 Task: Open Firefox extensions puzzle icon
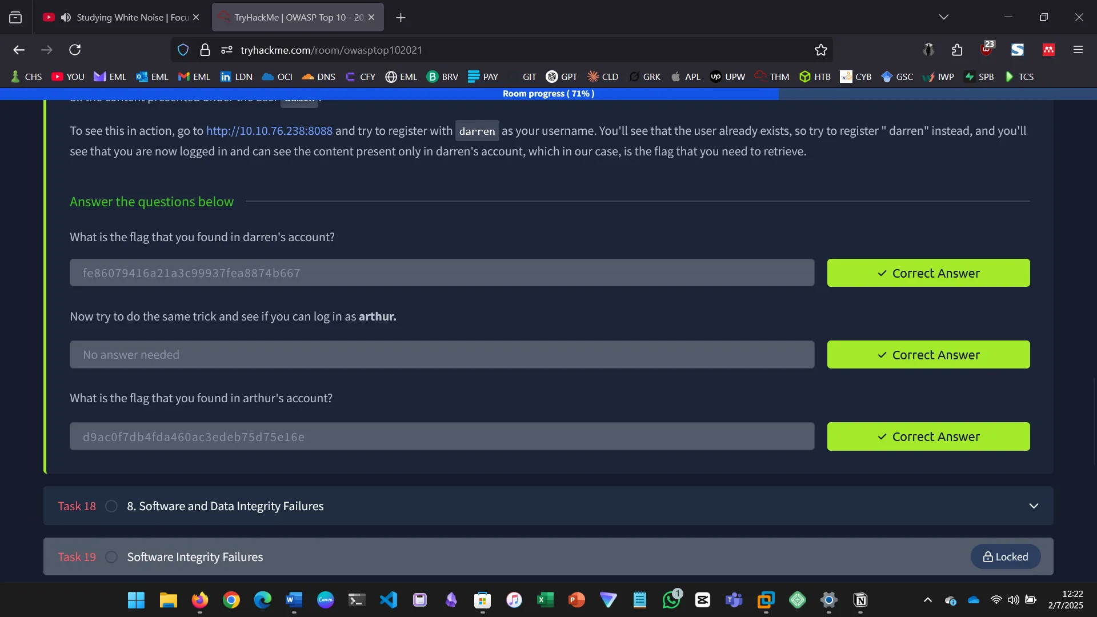957,50
